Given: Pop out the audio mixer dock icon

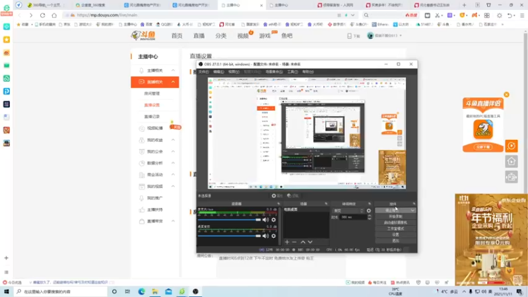Looking at the screenshot, I should click(x=279, y=204).
